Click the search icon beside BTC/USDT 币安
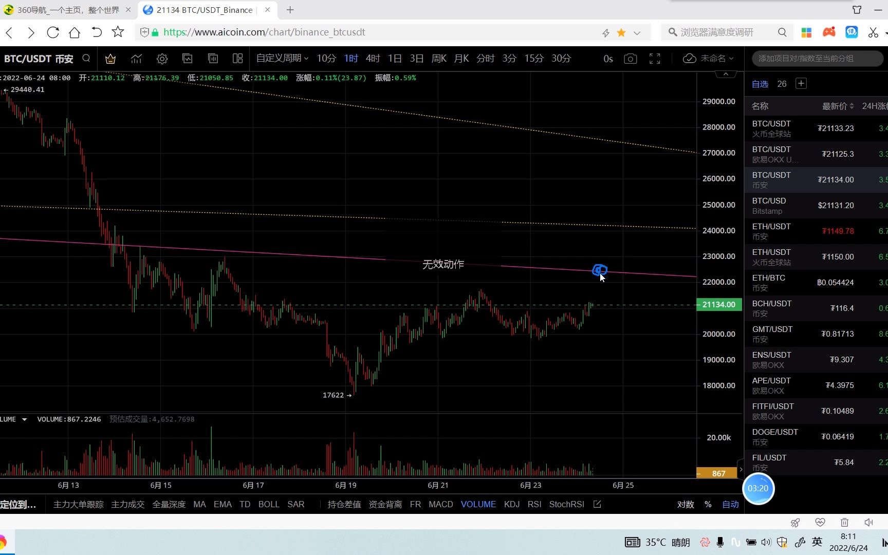This screenshot has width=888, height=555. click(86, 59)
